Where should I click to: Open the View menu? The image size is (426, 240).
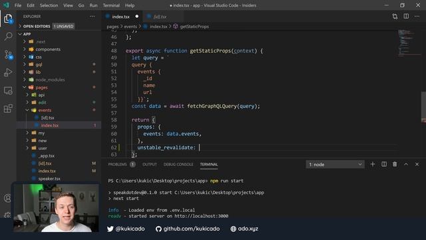pos(68,5)
